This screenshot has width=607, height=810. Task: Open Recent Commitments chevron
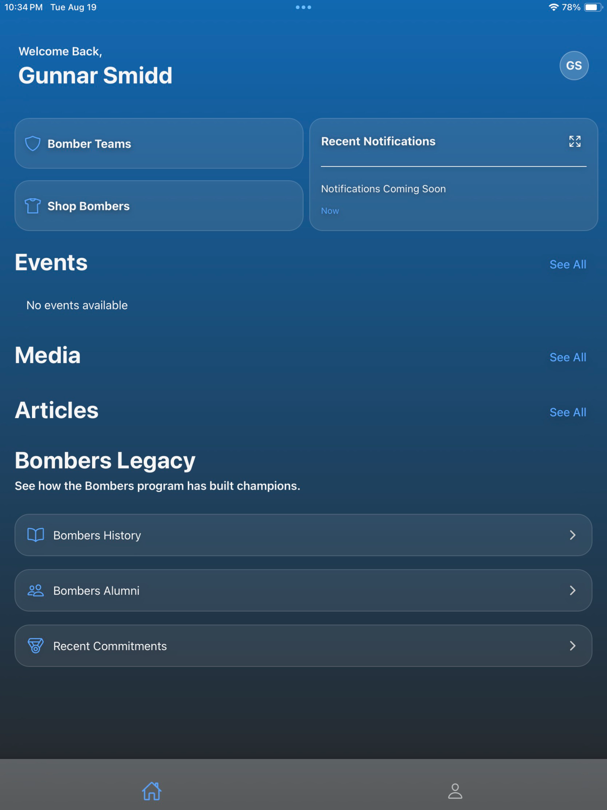point(573,645)
